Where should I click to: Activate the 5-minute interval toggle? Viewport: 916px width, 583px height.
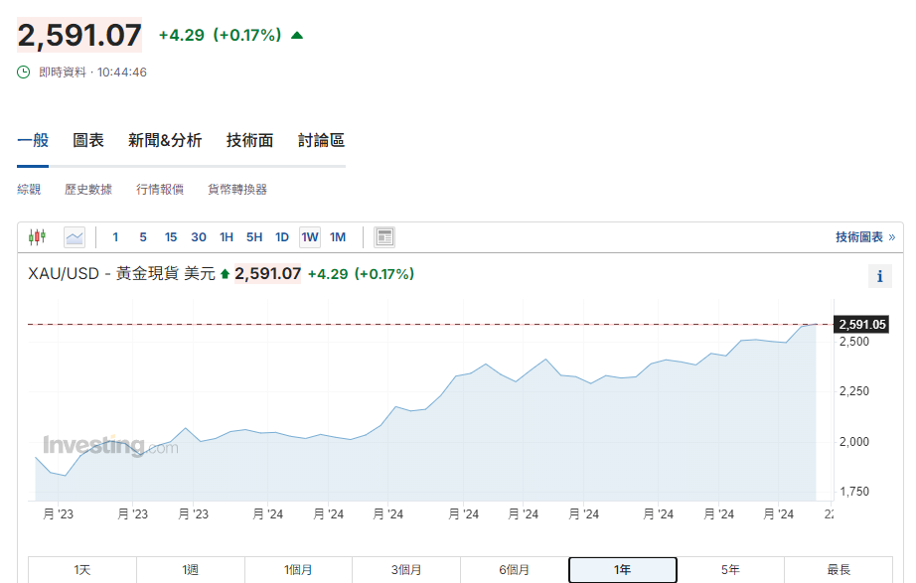pos(143,236)
